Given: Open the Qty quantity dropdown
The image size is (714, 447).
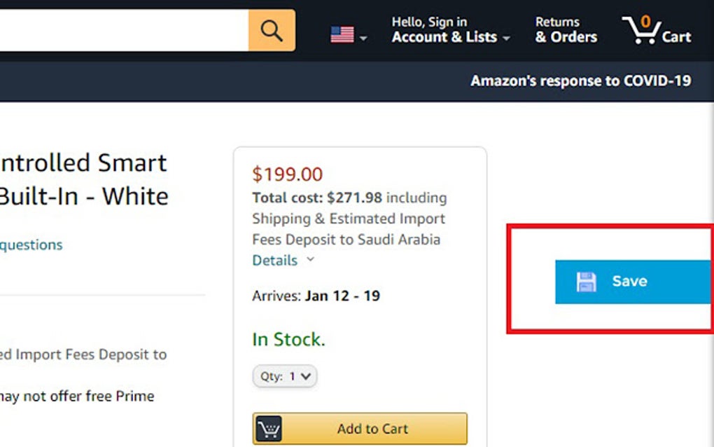Looking at the screenshot, I should (285, 376).
